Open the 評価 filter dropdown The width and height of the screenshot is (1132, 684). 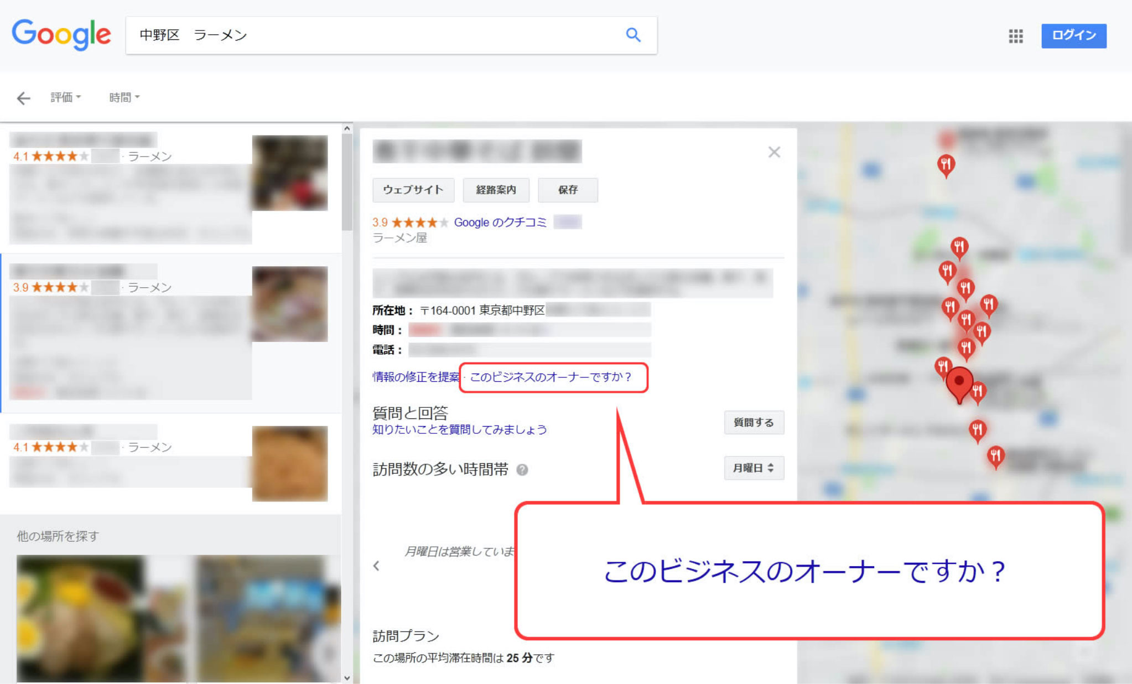tap(65, 97)
